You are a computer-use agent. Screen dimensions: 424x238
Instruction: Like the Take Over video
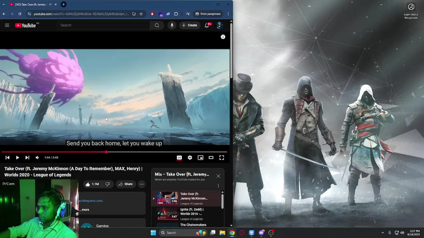92,184
